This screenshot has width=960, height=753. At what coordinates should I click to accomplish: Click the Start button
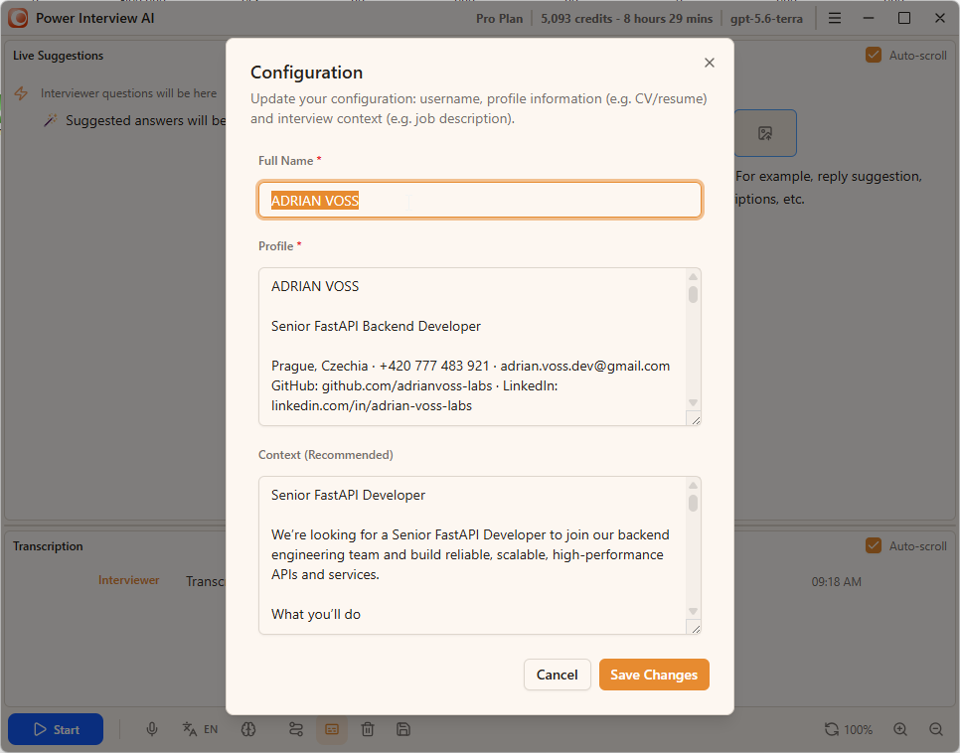point(56,729)
